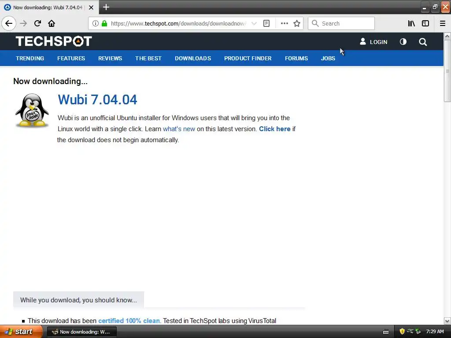451x338 pixels.
Task: Click the TechSpot logo
Action: click(54, 41)
